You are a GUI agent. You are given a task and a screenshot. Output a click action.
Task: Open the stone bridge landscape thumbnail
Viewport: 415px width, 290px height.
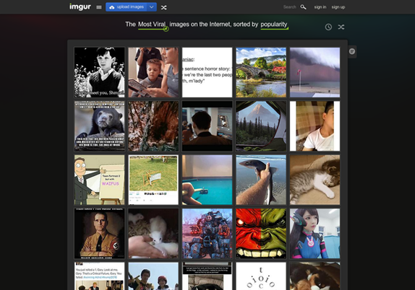point(261,72)
